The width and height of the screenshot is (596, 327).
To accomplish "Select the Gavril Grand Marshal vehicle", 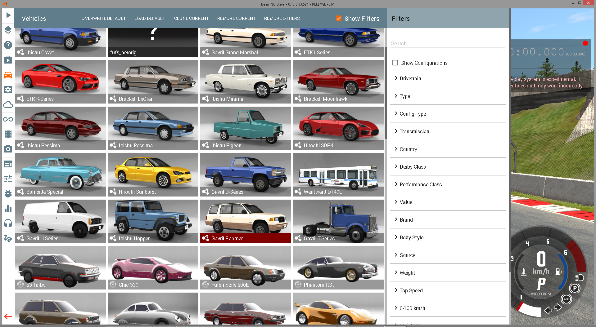I will point(246,42).
